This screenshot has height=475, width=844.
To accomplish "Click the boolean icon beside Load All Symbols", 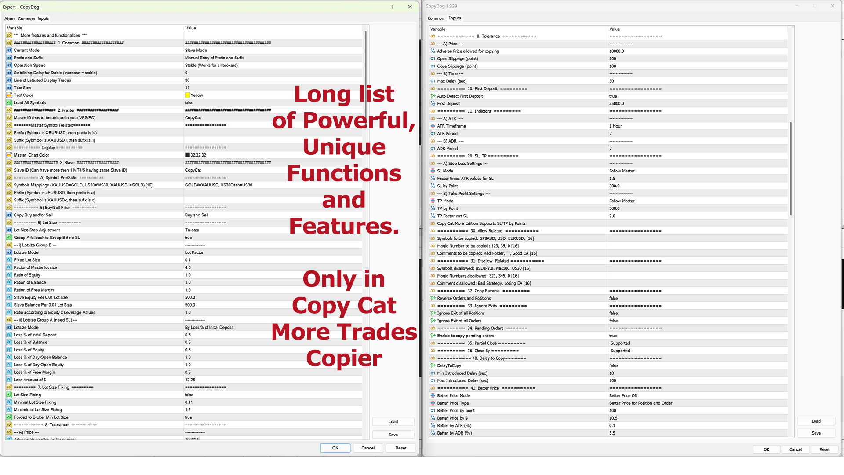I will pyautogui.click(x=9, y=102).
